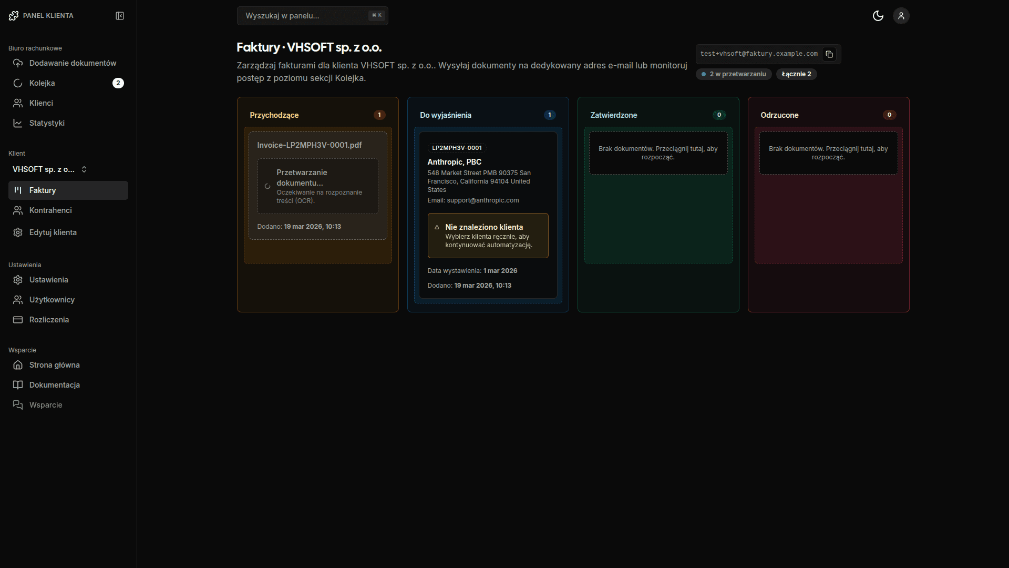
Task: Expand the VHSOFT sp. z o.o. client selector
Action: pyautogui.click(x=50, y=169)
